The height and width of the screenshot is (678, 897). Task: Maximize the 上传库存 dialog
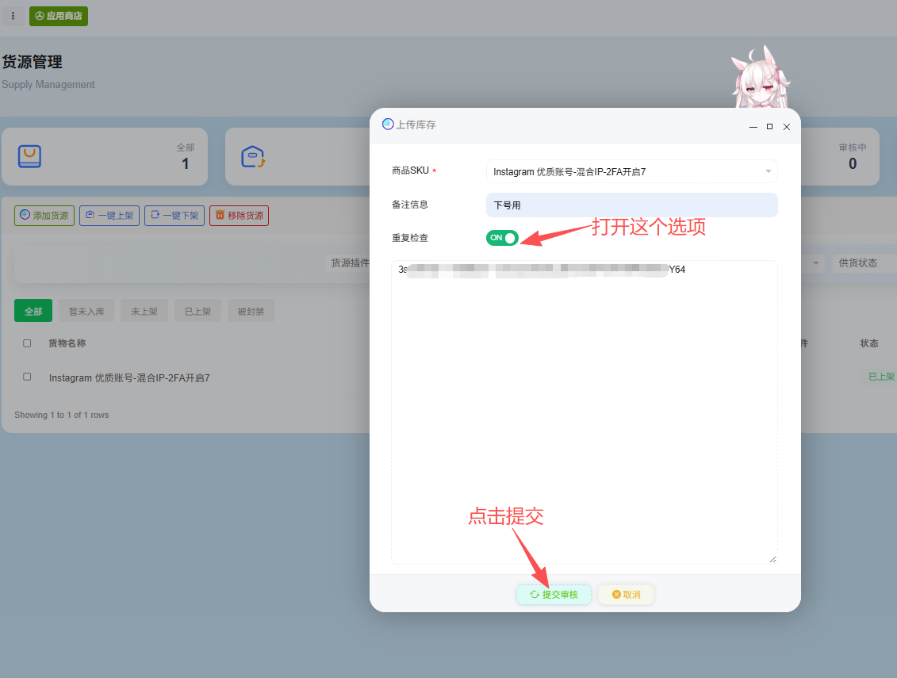769,126
